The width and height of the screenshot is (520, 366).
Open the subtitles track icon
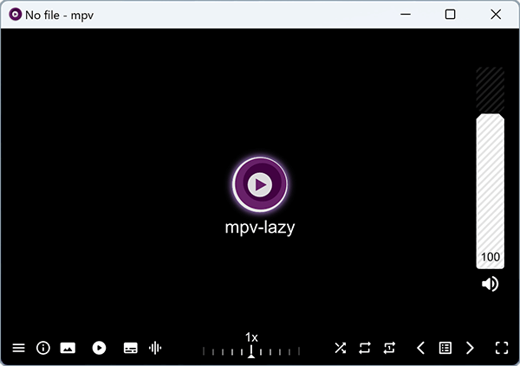click(130, 348)
